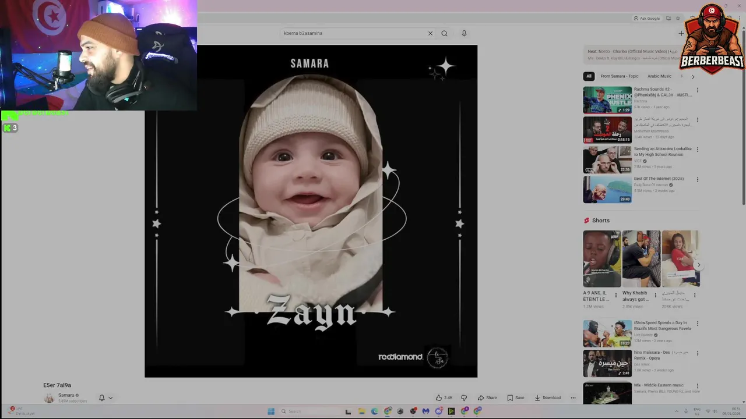Open File Explorer from taskbar
The height and width of the screenshot is (419, 746).
(361, 411)
